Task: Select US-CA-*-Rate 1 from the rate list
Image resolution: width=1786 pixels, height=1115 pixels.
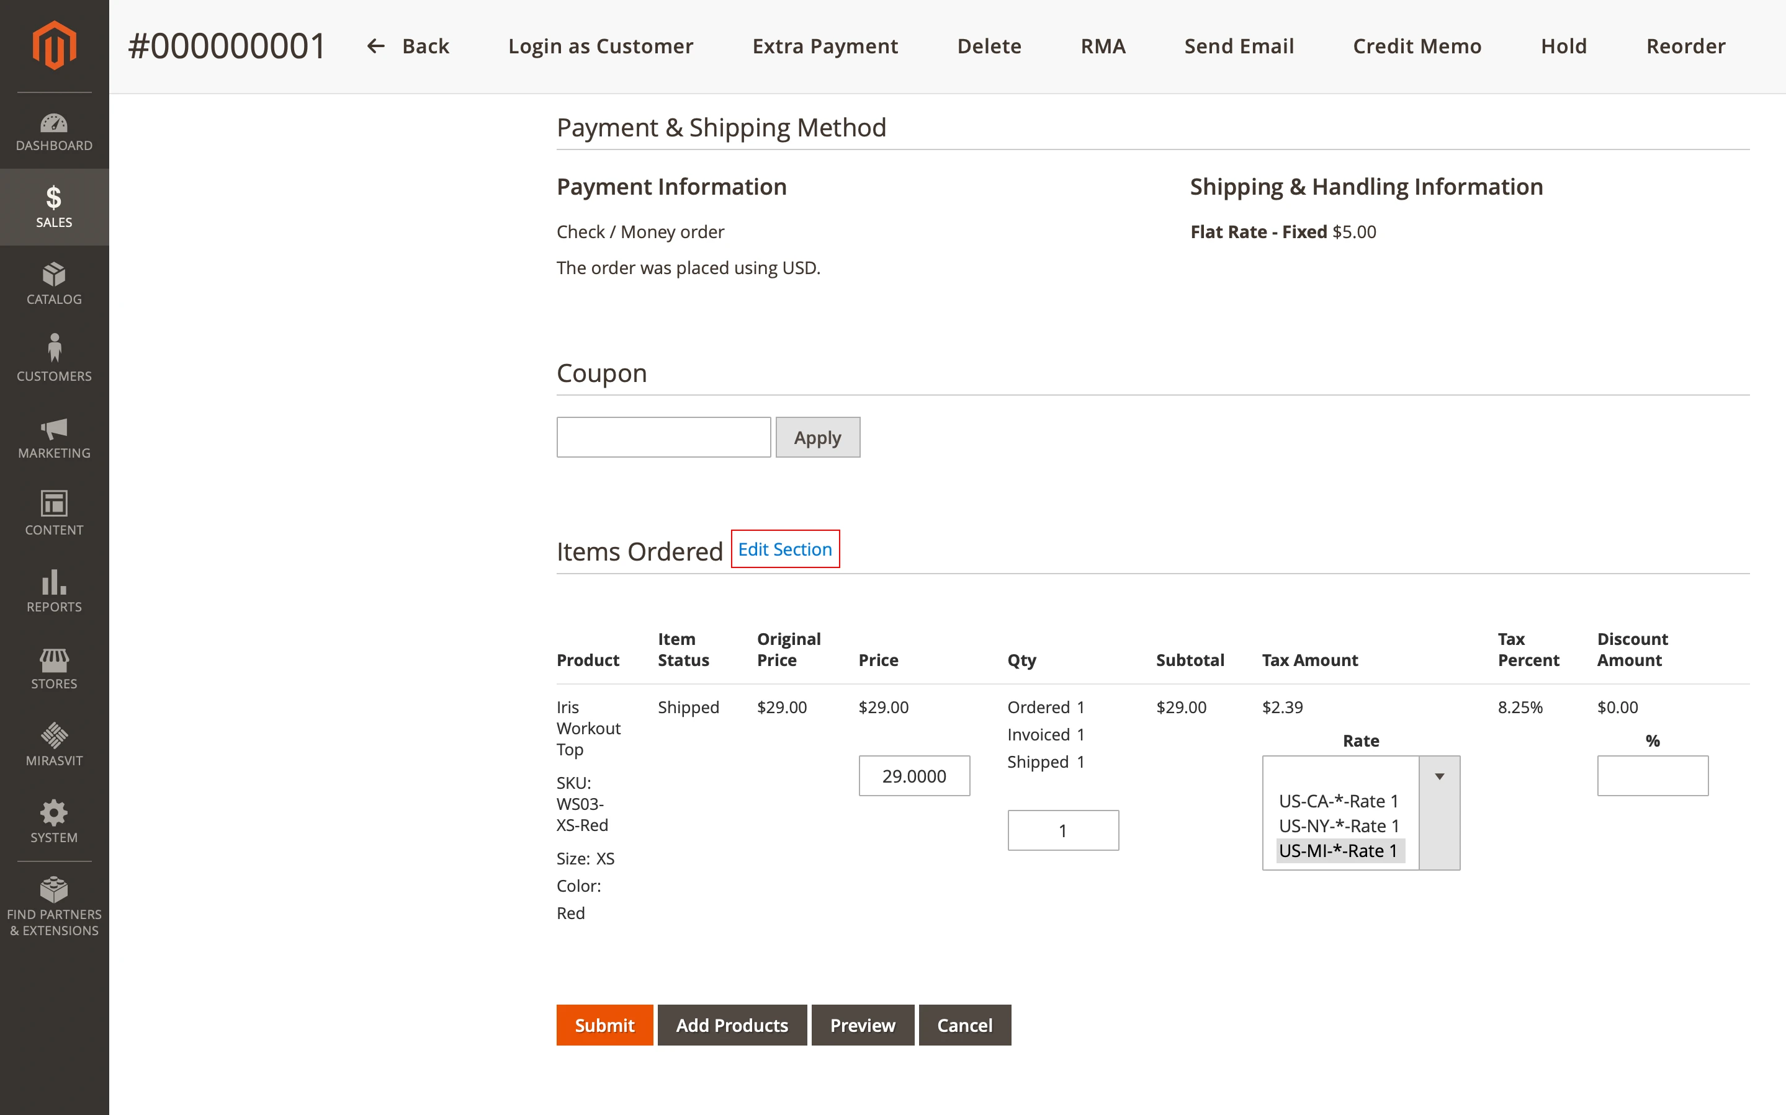Action: (x=1338, y=801)
